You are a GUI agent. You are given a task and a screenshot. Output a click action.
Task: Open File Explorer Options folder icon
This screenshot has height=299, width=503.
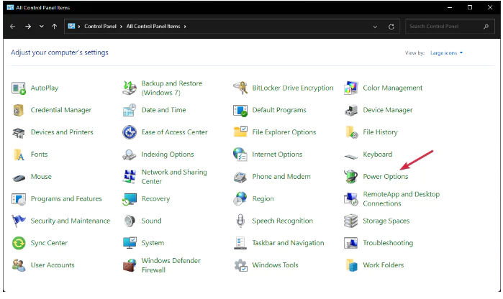pos(240,132)
